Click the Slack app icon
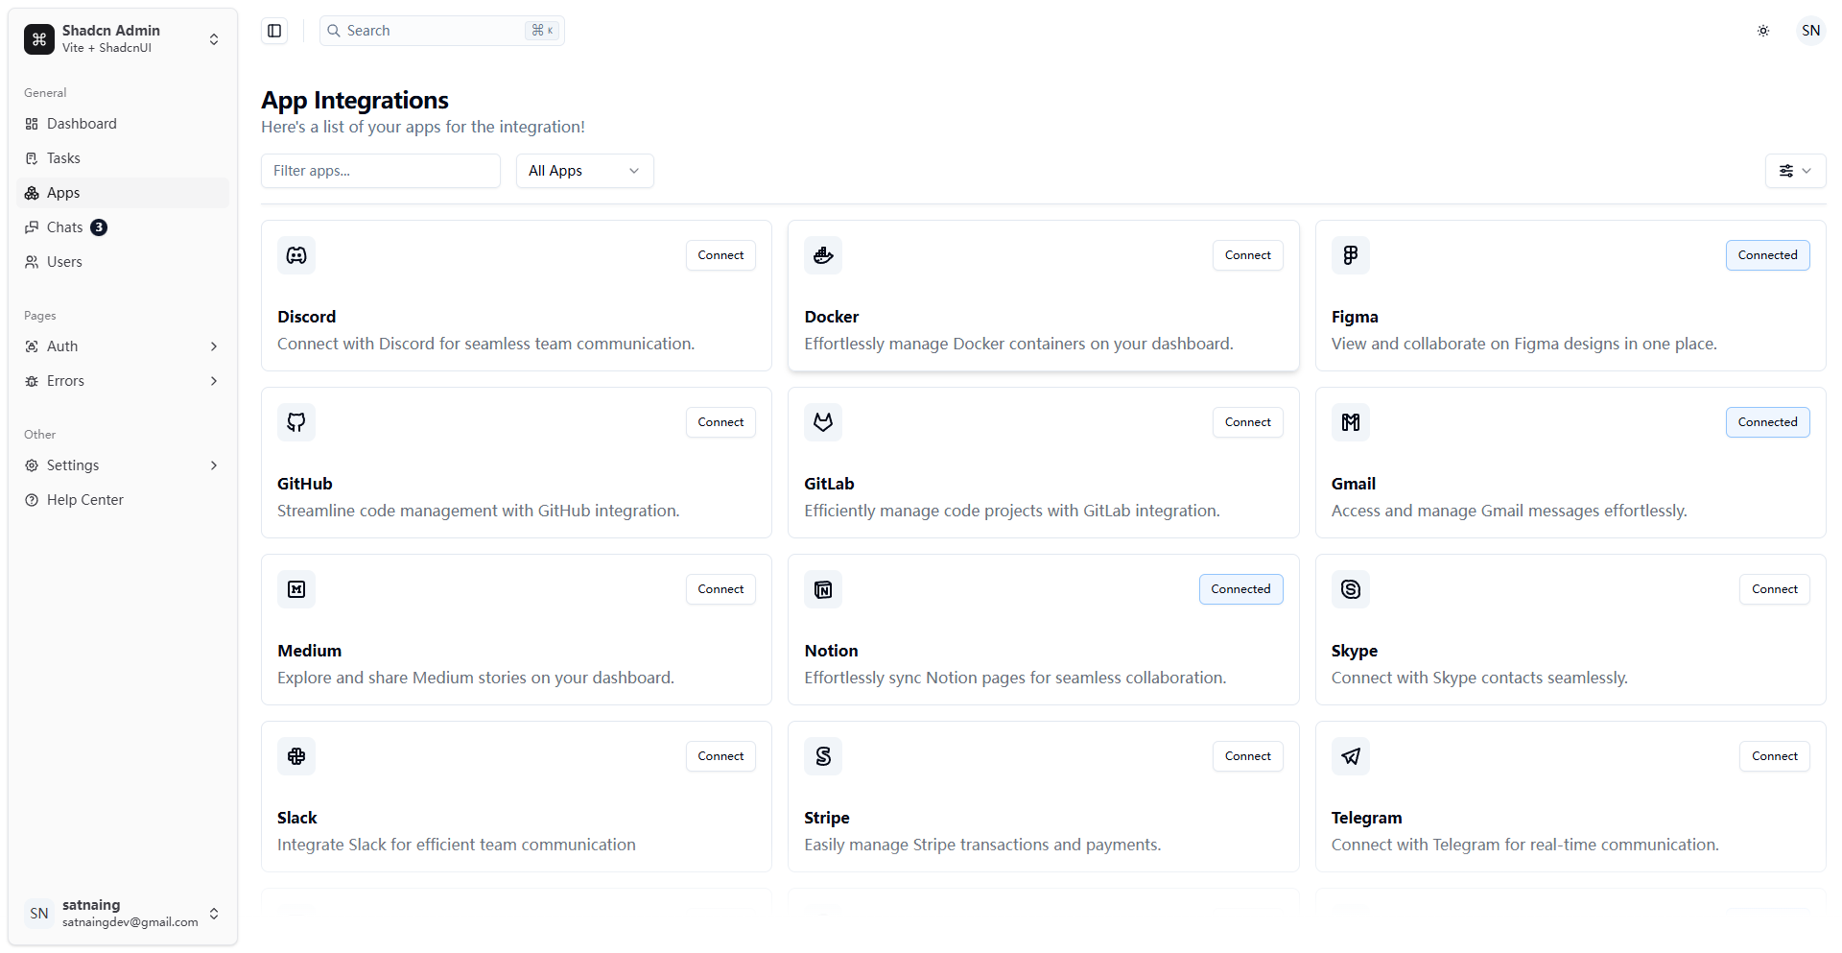The image size is (1842, 953). pos(296,756)
